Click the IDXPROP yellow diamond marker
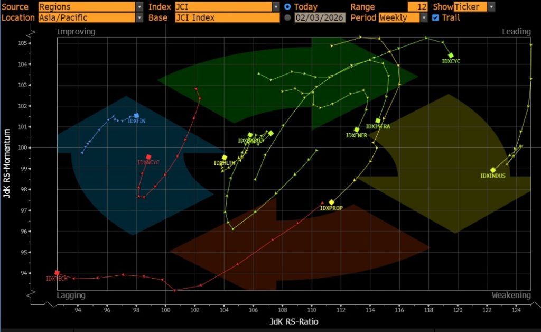This screenshot has height=332, width=541. click(x=331, y=202)
